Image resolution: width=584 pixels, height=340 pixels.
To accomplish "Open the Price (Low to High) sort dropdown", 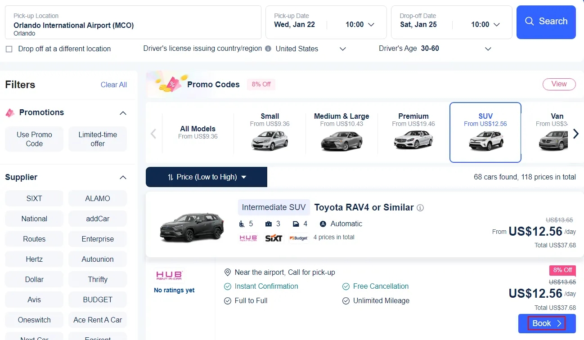I will pos(206,177).
